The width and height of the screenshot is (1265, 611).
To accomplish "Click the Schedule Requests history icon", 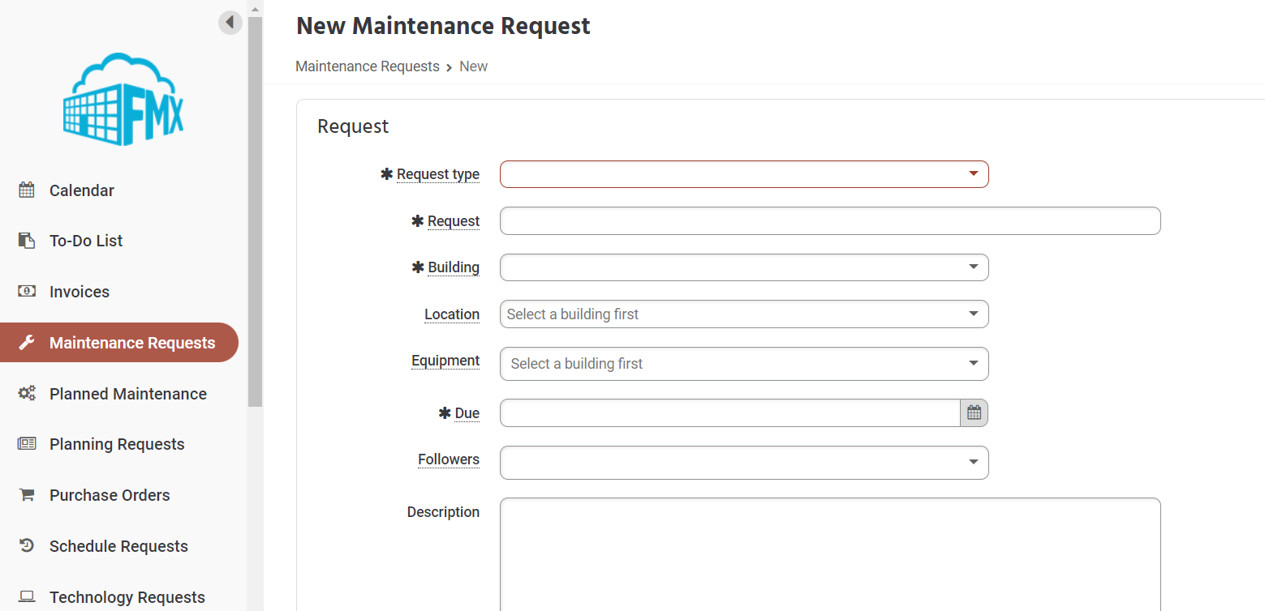I will pyautogui.click(x=27, y=546).
